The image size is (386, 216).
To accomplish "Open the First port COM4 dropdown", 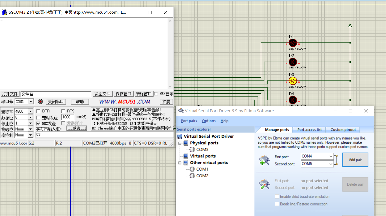I will point(331,156).
